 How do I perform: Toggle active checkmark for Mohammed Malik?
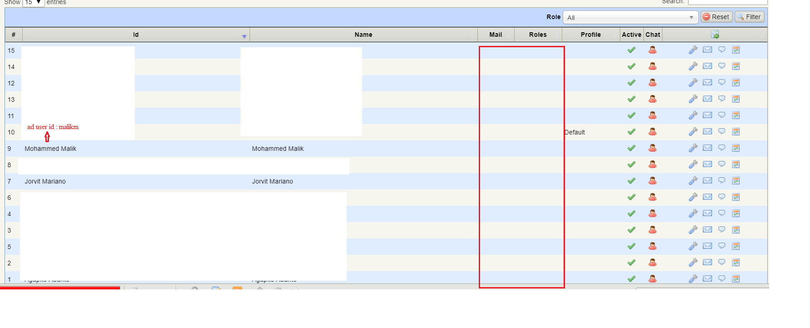(631, 148)
